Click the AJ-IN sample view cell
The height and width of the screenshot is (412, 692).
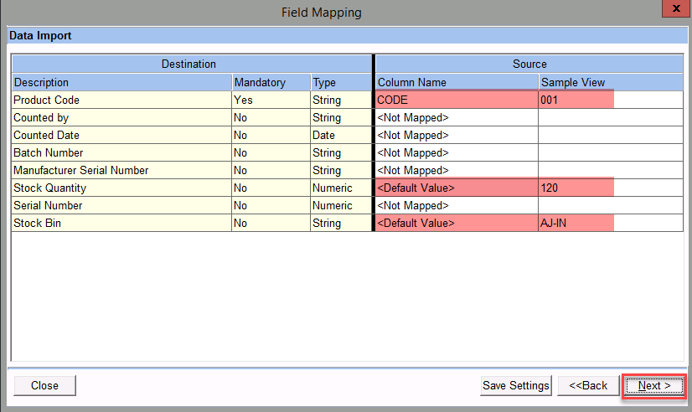[x=576, y=224]
